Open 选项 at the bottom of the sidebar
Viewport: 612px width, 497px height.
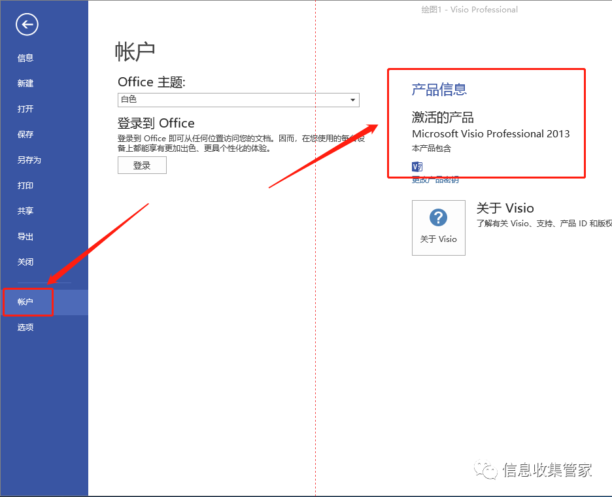pyautogui.click(x=25, y=327)
